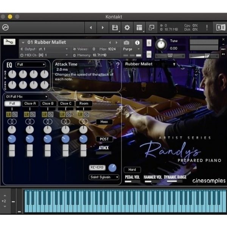
Task: Click the Hard button
Action: [x=132, y=169]
